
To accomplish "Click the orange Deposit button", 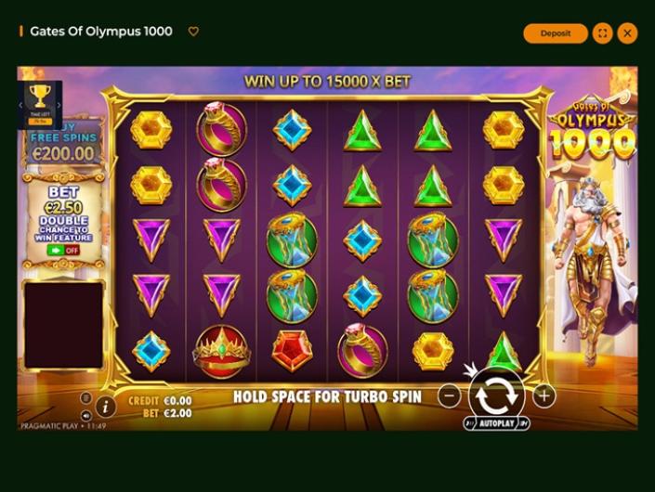I will pyautogui.click(x=556, y=33).
